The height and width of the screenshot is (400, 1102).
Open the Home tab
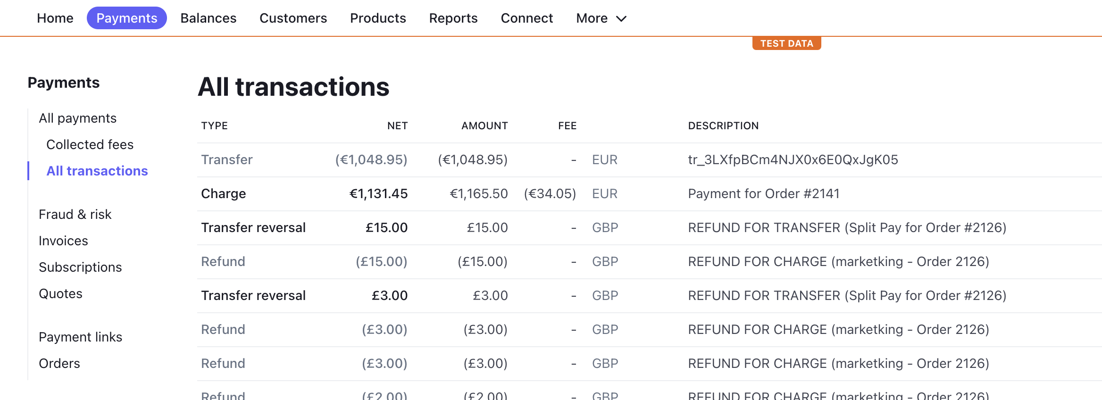point(55,18)
